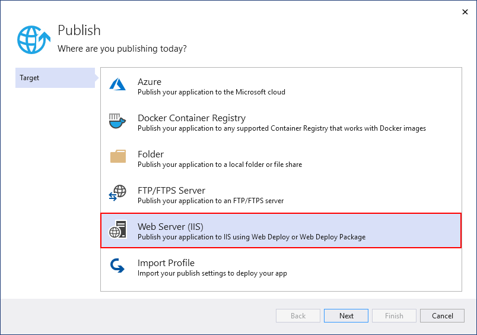Select the Target step tab
The image size is (477, 335).
[55, 78]
